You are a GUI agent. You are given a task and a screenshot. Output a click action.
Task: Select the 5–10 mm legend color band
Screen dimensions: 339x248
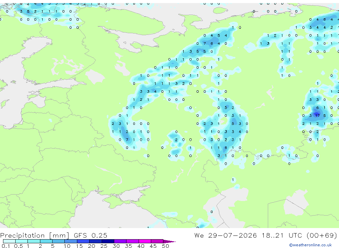59,241
